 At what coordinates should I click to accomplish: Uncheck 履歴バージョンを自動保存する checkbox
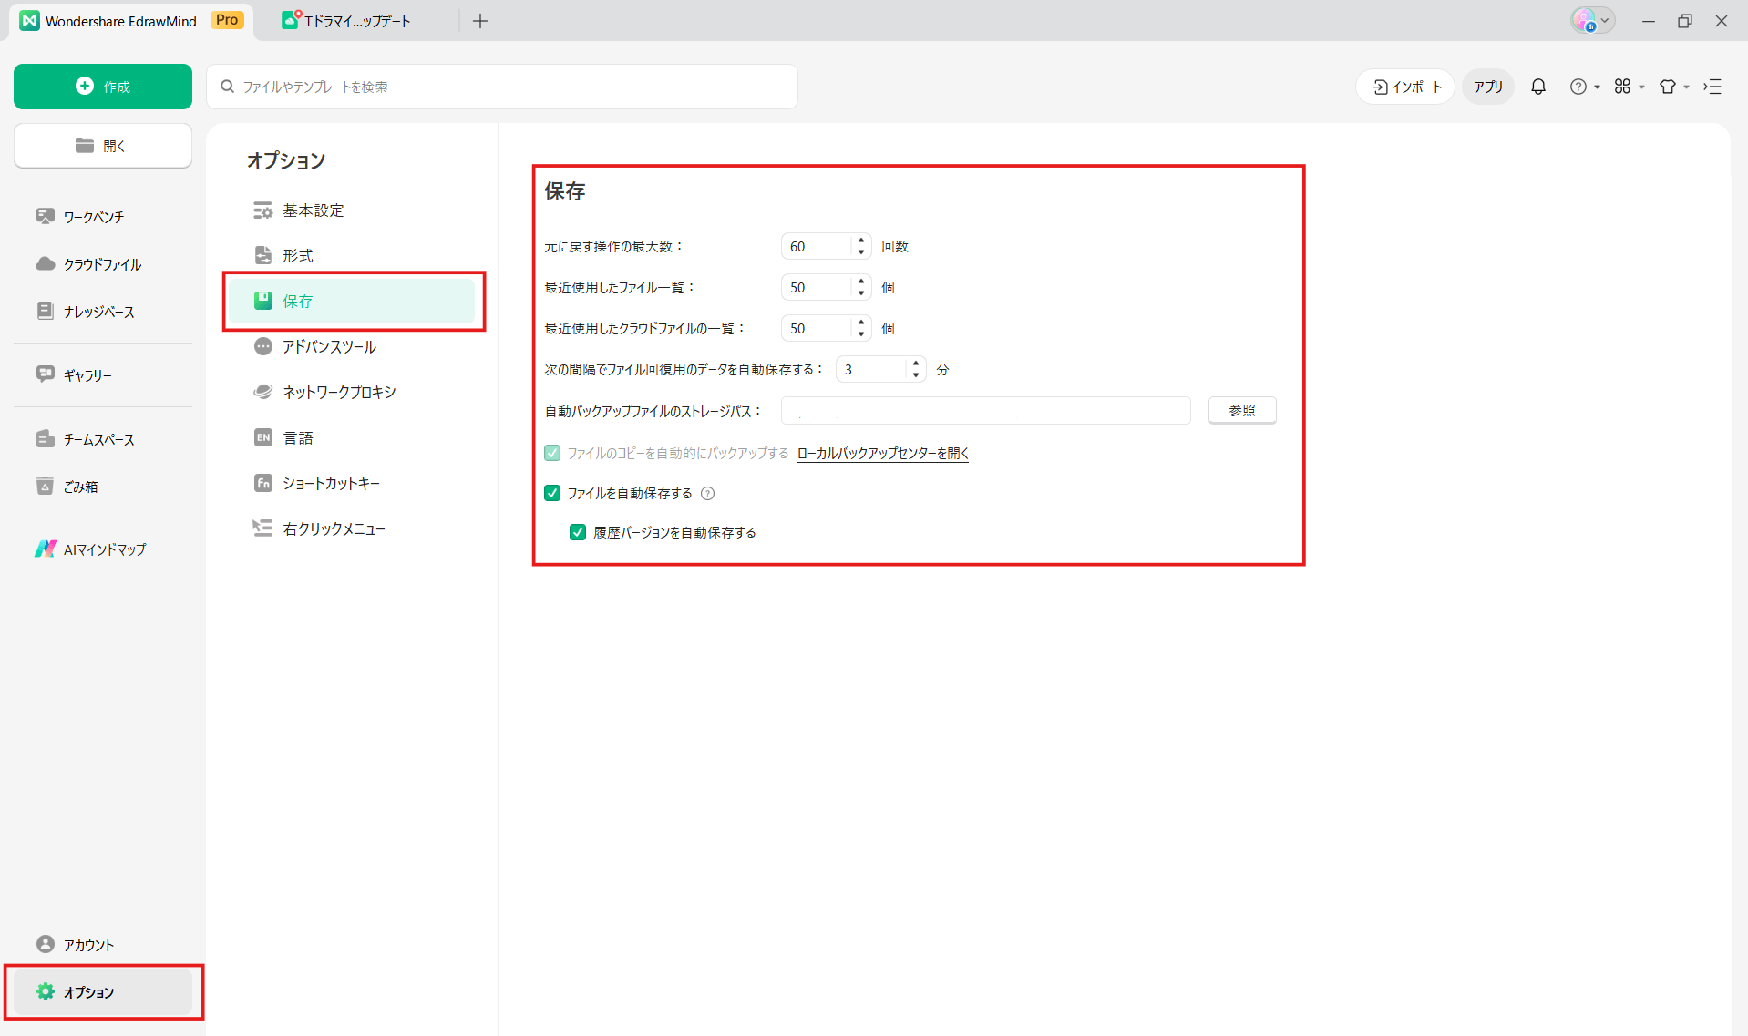(578, 533)
